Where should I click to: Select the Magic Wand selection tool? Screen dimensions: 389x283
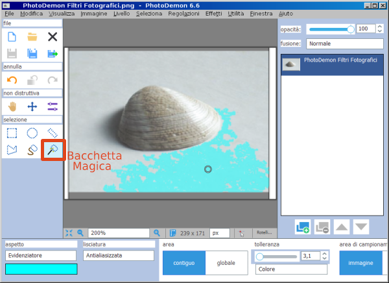53,150
